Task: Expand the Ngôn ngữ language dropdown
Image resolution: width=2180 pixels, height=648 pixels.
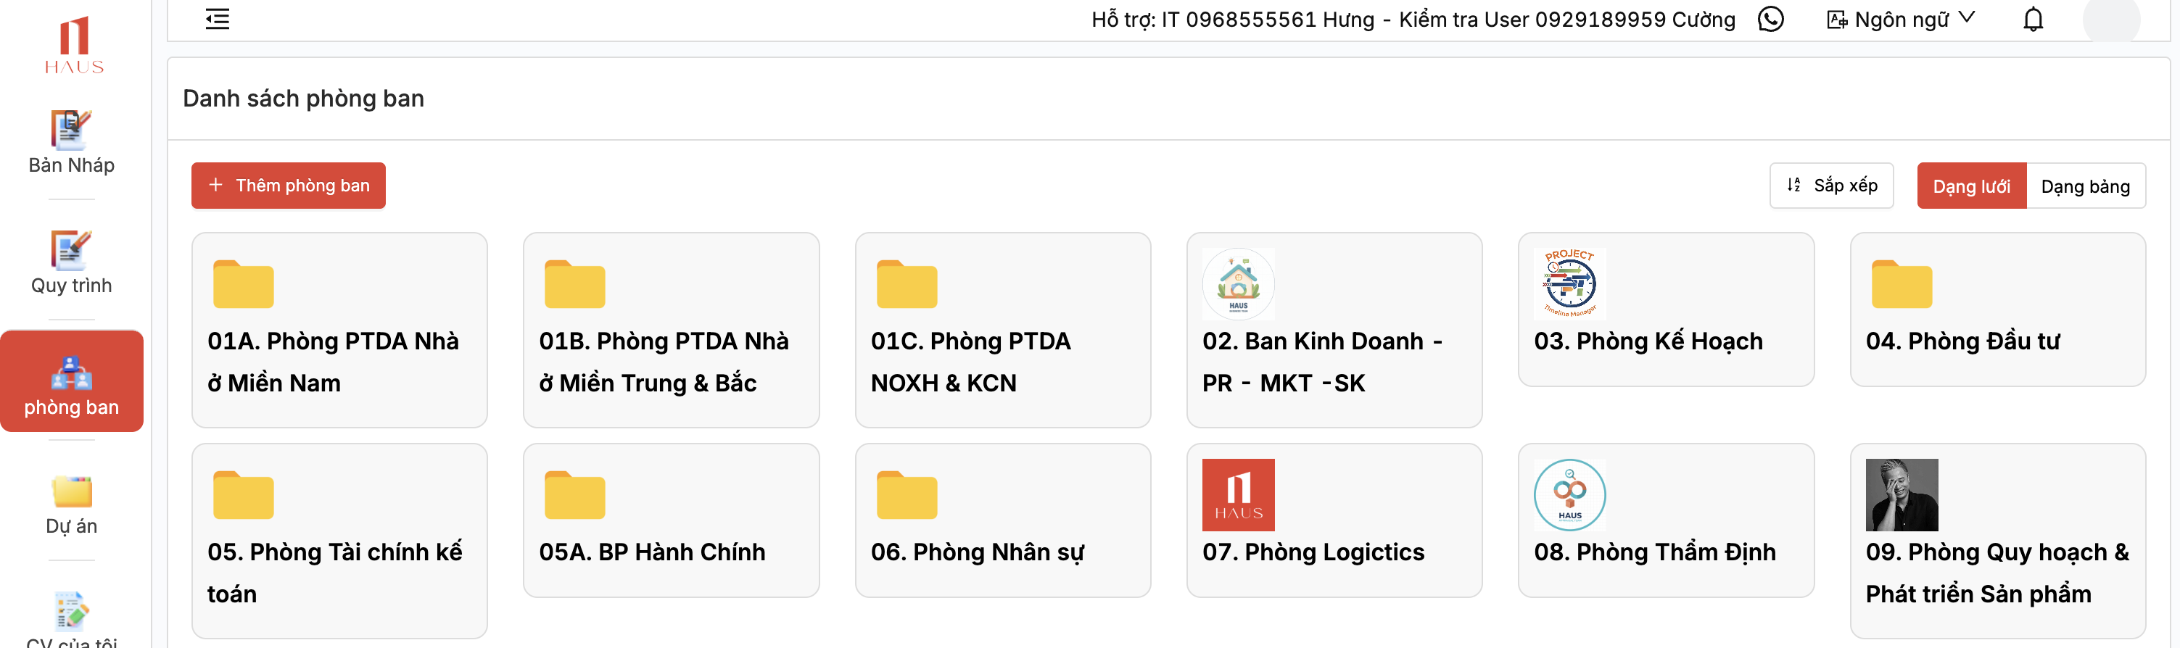Action: tap(1901, 20)
